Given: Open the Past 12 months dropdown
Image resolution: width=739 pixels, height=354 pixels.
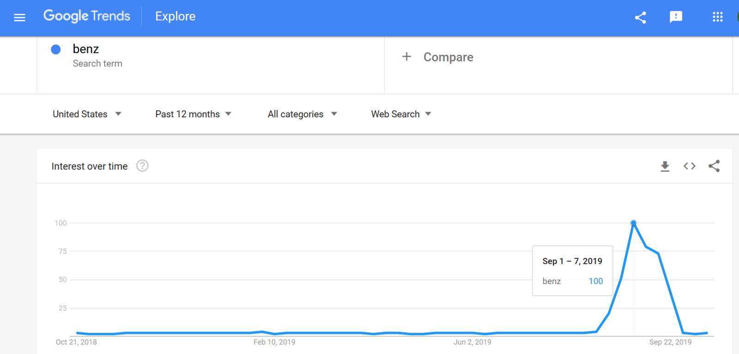Looking at the screenshot, I should pos(193,114).
